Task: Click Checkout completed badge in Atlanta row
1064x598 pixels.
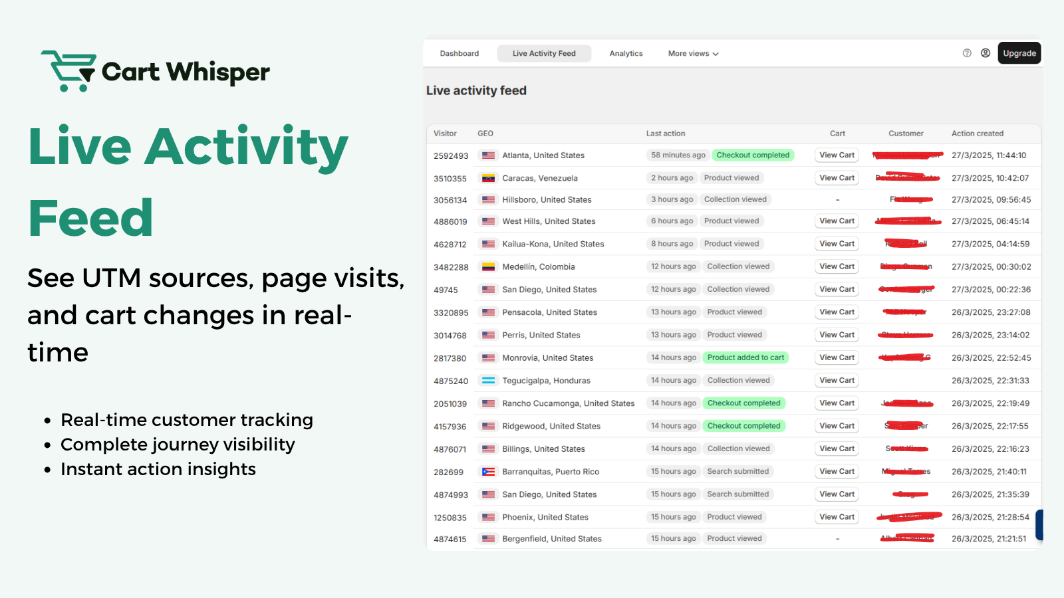Action: pos(753,155)
